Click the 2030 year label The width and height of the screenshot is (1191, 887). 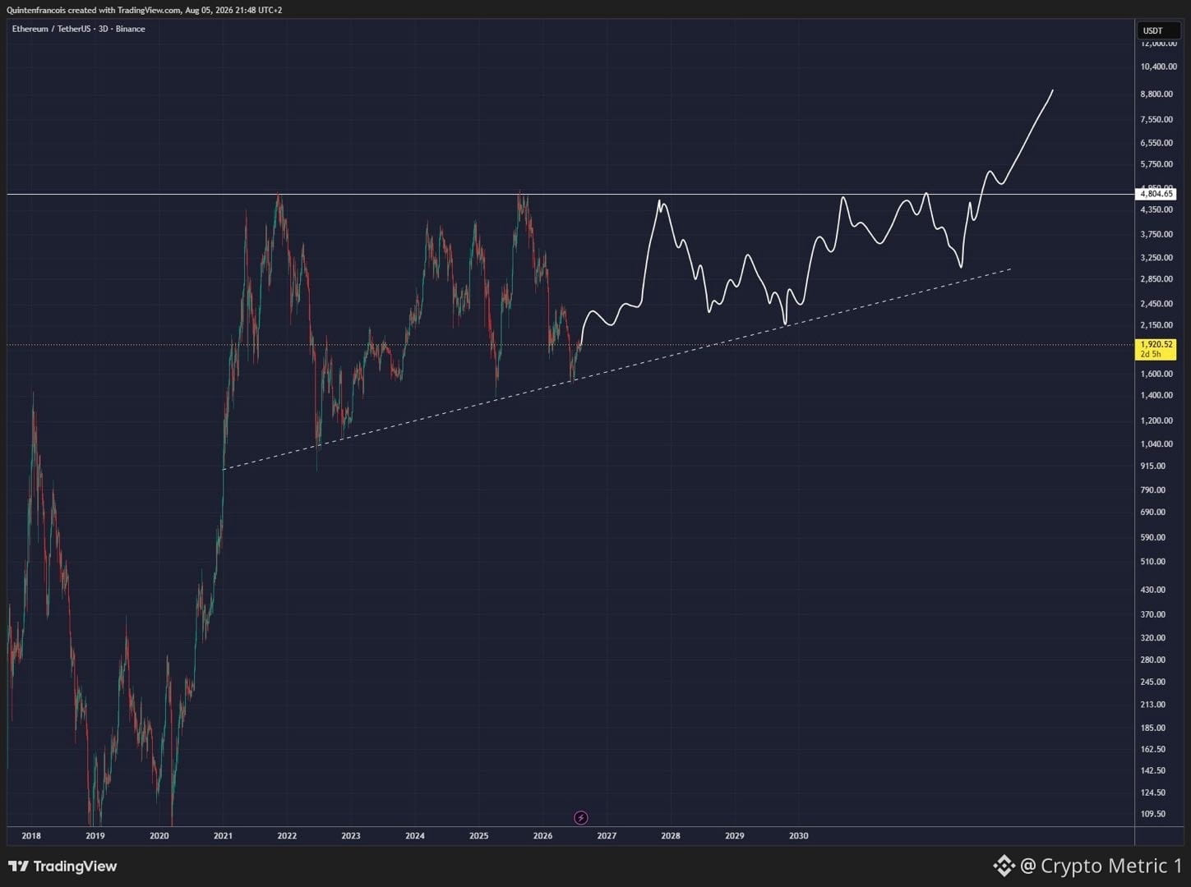[798, 836]
